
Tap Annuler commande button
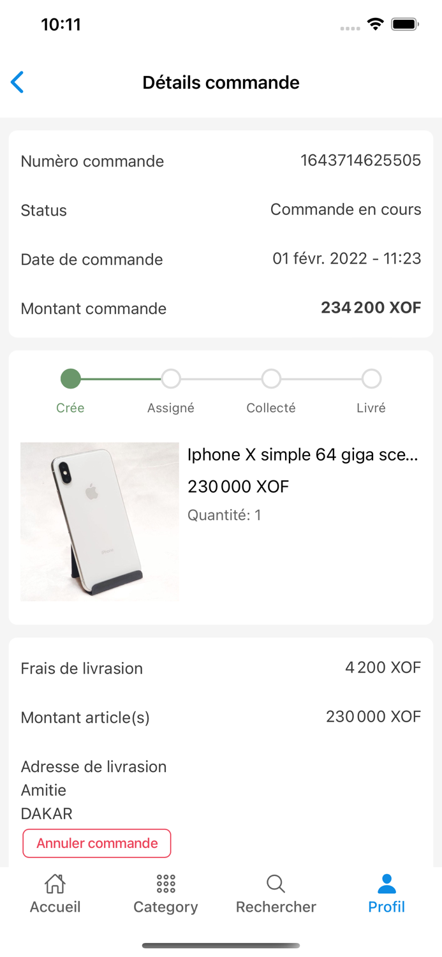click(x=97, y=843)
